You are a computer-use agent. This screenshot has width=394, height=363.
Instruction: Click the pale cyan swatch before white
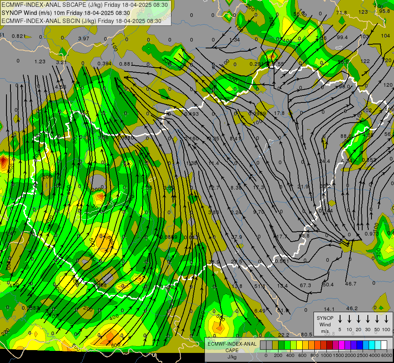(377, 345)
